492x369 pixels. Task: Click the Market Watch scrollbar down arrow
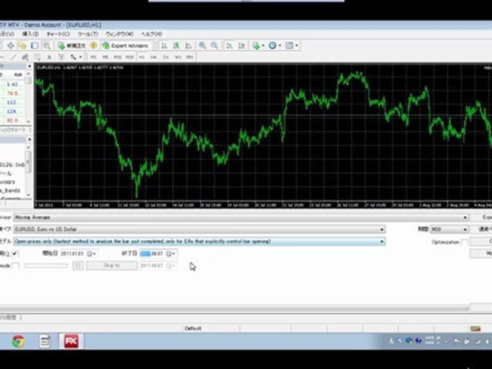[x=28, y=121]
